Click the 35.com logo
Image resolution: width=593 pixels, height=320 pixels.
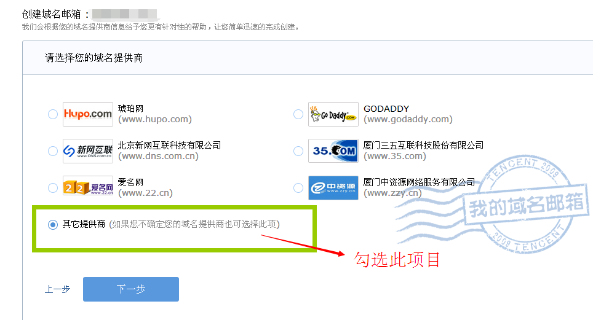[x=333, y=150]
